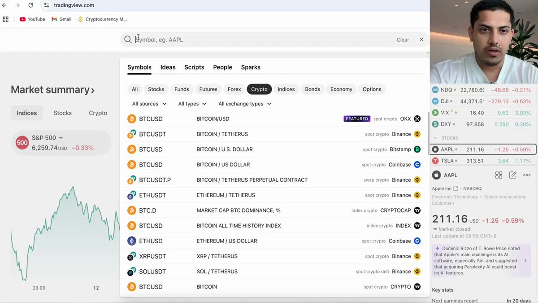Switch to the Symbols tab
Screen dimensions: 538x303
tap(139, 67)
